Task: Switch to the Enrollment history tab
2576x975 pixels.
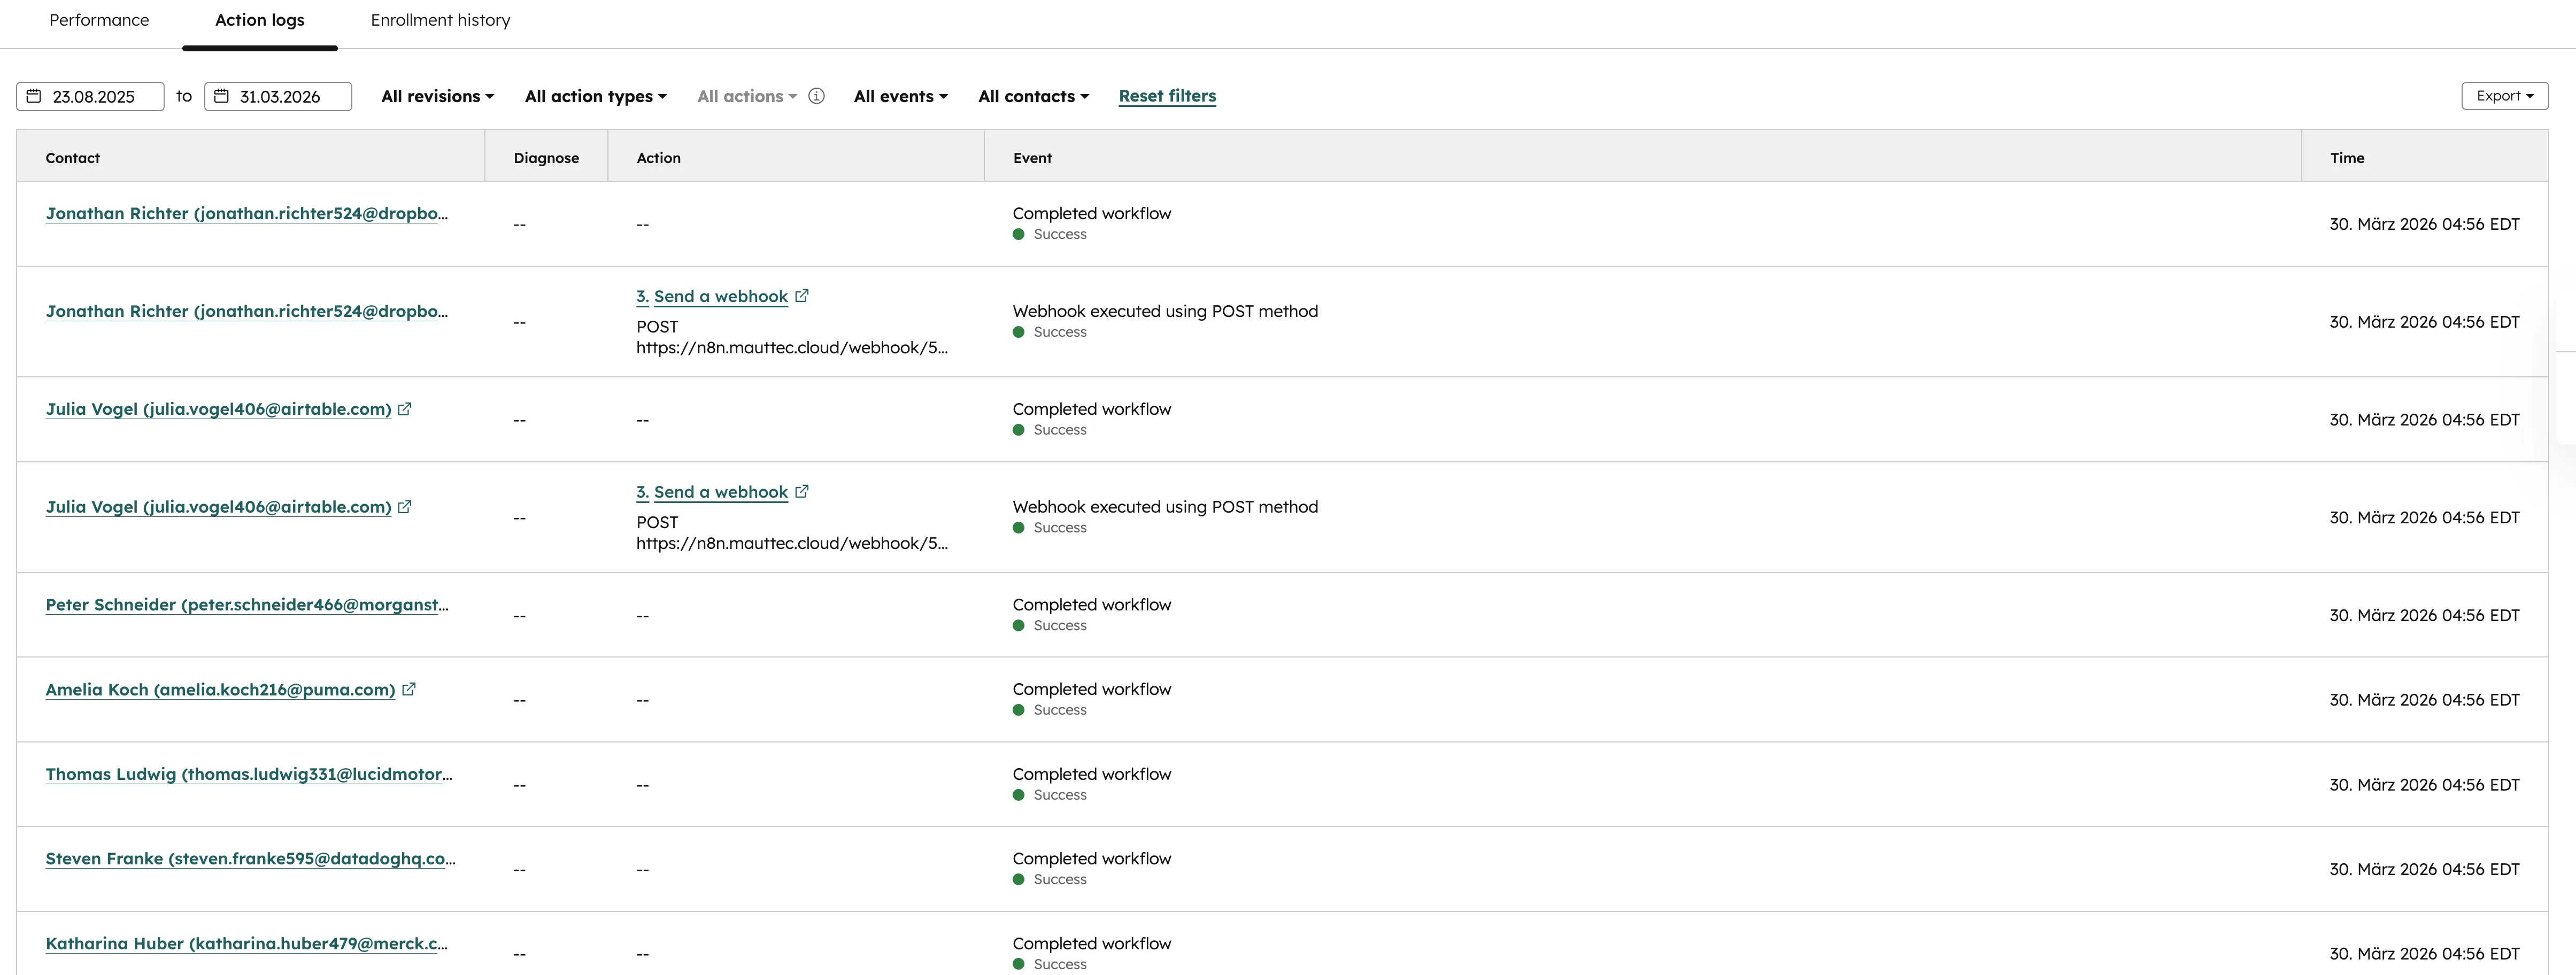Action: point(440,20)
